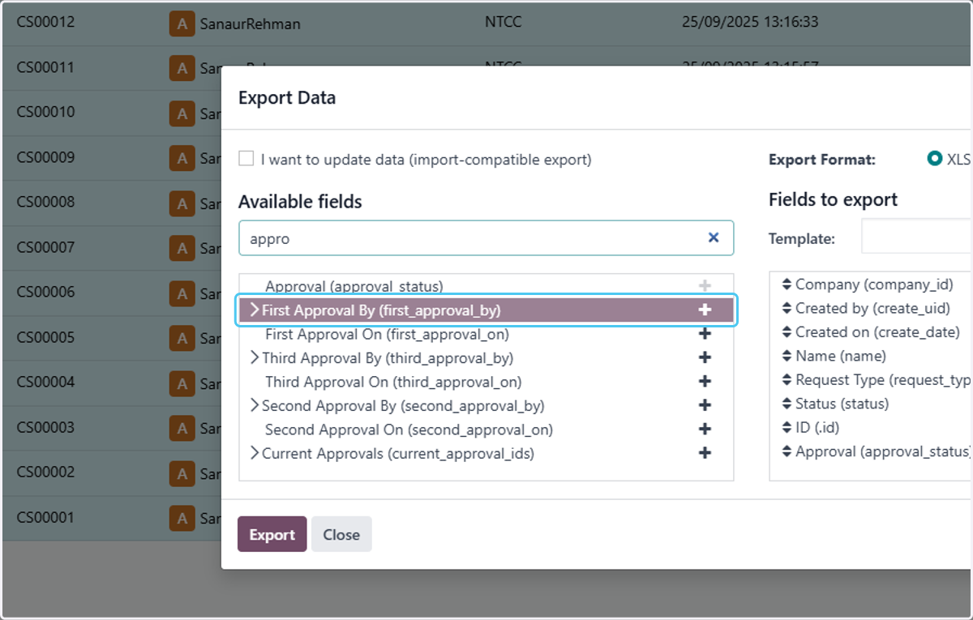Image resolution: width=973 pixels, height=620 pixels.
Task: Add Current Approvals field with plus
Action: pos(705,453)
